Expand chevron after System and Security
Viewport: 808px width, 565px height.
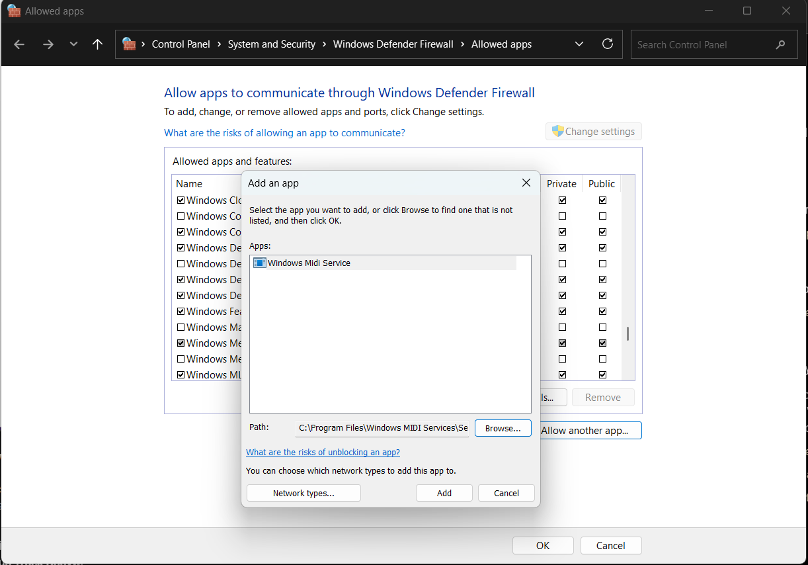coord(324,44)
